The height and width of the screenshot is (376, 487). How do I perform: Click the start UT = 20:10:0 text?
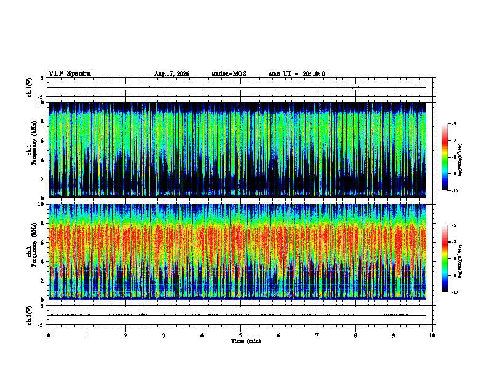click(297, 74)
